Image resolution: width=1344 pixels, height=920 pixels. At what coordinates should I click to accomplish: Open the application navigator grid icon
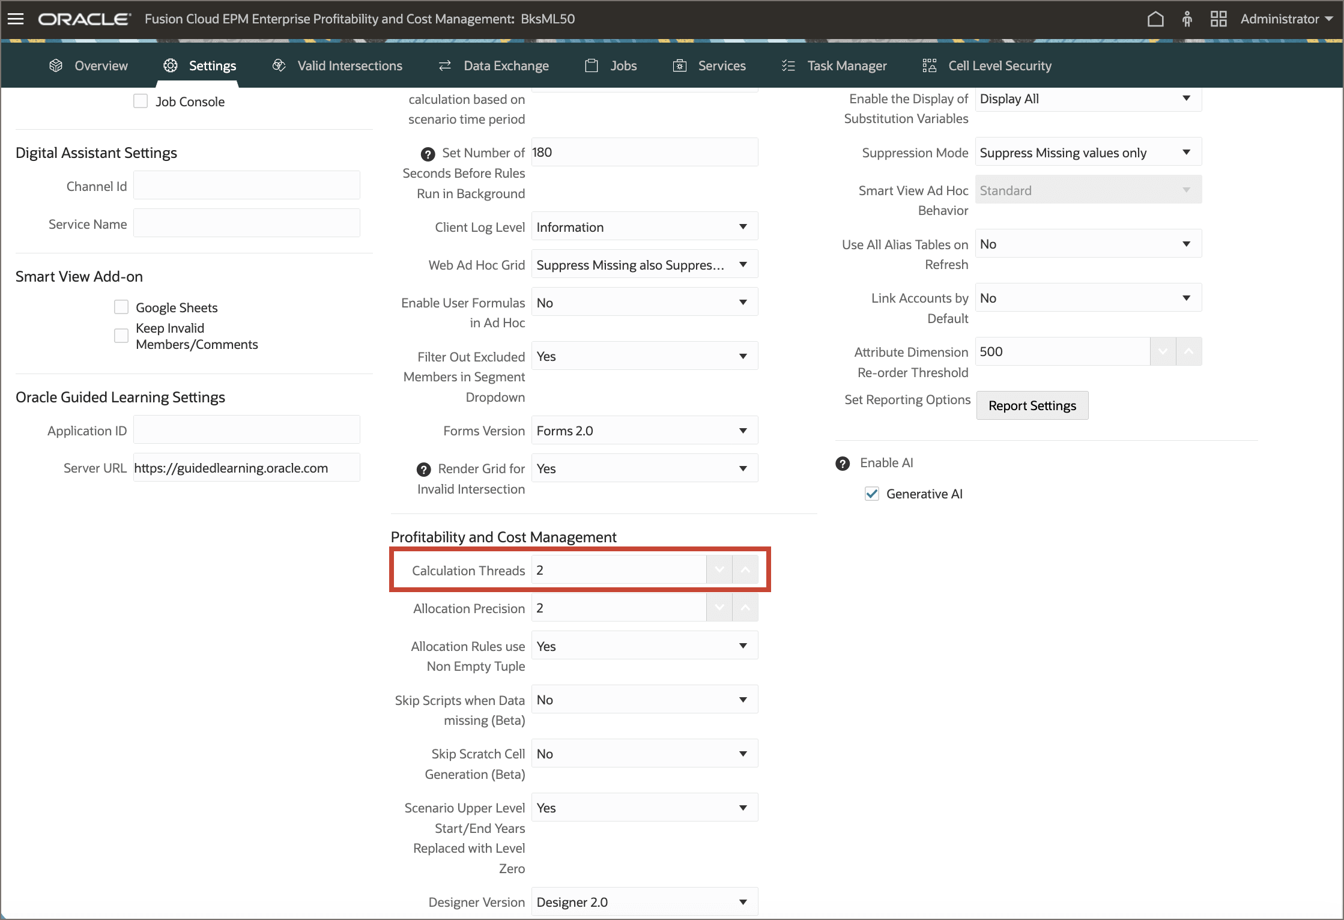[x=1218, y=19]
